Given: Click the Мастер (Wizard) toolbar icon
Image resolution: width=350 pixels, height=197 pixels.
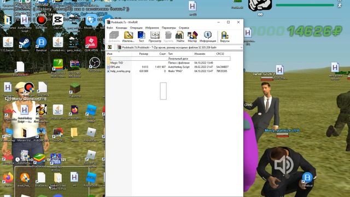Looking at the screenshot, I should [x=192, y=37].
